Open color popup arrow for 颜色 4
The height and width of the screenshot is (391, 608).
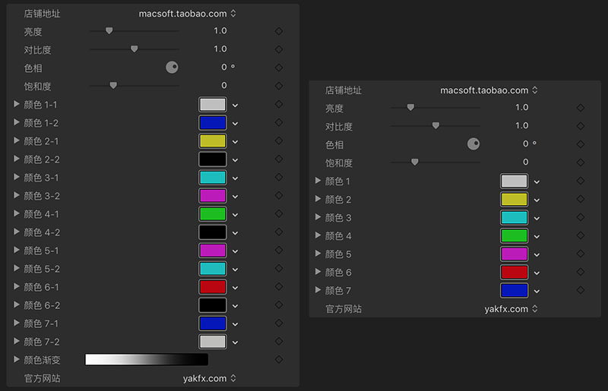[537, 237]
